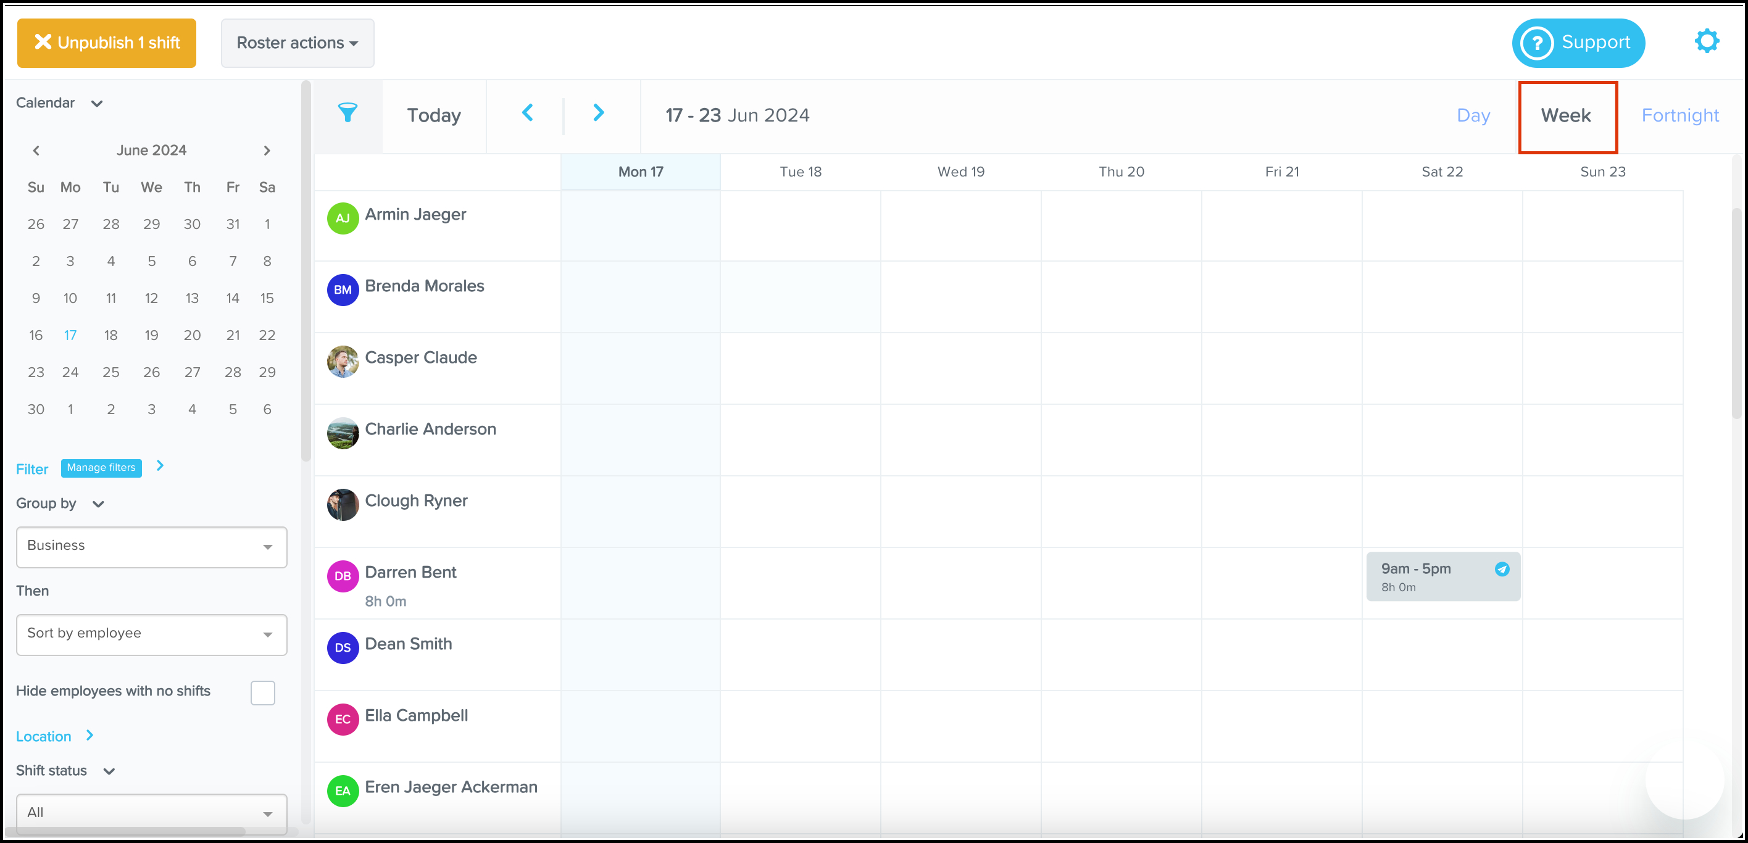Click the Manage filters button

click(x=101, y=468)
